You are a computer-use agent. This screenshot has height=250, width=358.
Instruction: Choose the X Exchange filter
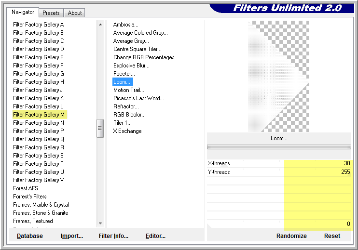pos(127,131)
